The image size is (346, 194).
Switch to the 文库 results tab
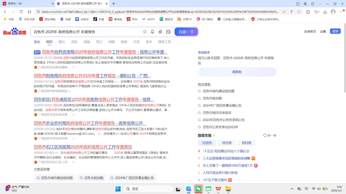[x=136, y=42]
